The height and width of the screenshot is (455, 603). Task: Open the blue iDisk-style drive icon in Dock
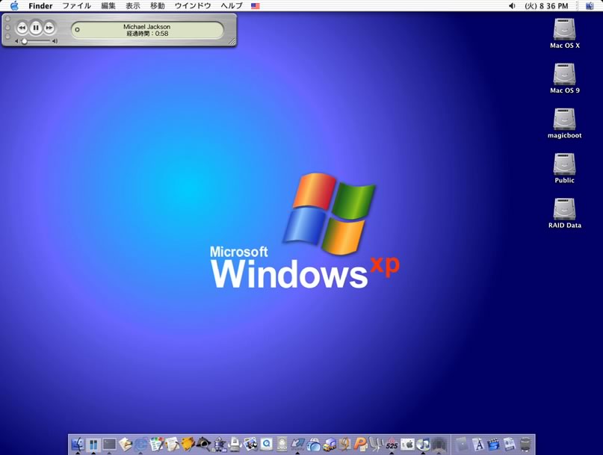click(x=313, y=445)
